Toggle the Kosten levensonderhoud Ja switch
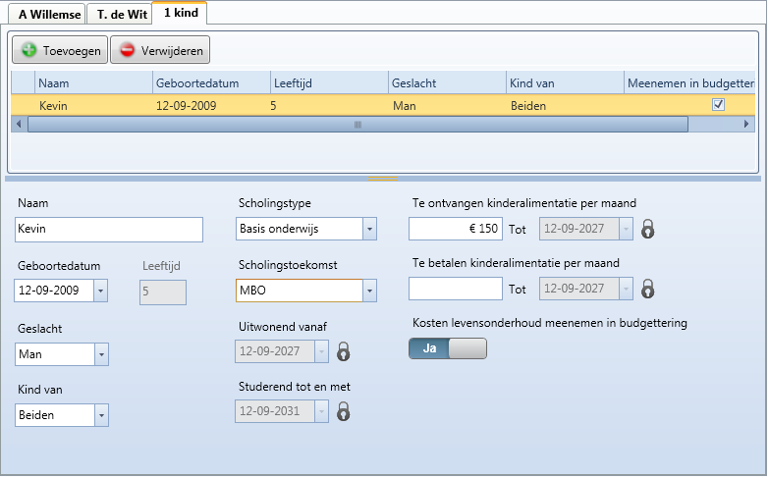The height and width of the screenshot is (478, 769). tap(447, 348)
